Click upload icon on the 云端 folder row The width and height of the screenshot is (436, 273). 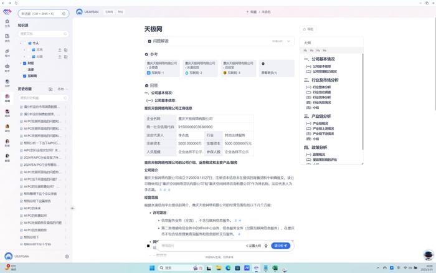(x=60, y=57)
